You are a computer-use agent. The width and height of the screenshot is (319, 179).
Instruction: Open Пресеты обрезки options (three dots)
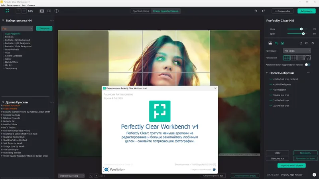tap(309, 73)
